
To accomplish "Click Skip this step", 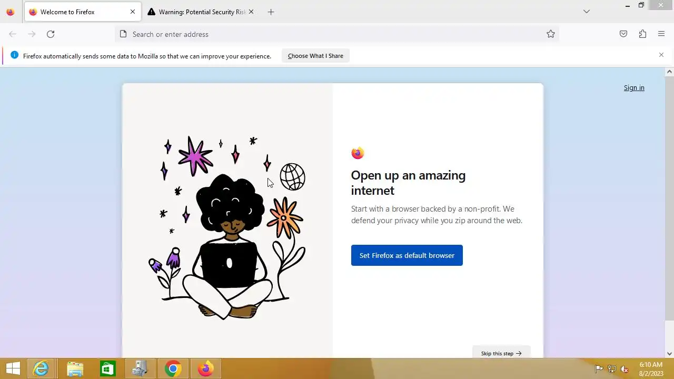I will tap(501, 353).
